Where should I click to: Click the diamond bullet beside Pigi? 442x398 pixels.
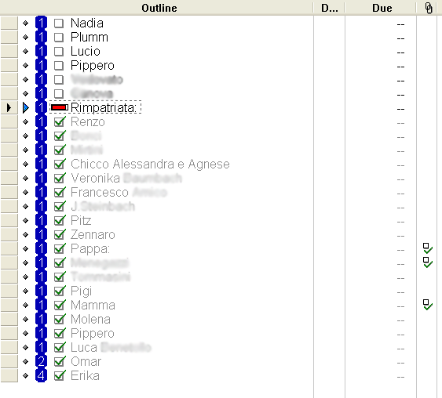coord(26,291)
